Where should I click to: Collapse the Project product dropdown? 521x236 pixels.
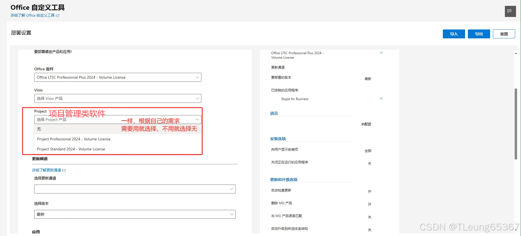pos(118,120)
